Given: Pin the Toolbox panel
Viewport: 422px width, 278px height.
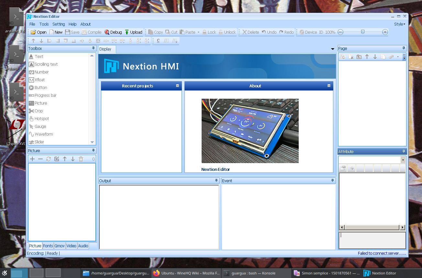Looking at the screenshot, I should (x=93, y=48).
